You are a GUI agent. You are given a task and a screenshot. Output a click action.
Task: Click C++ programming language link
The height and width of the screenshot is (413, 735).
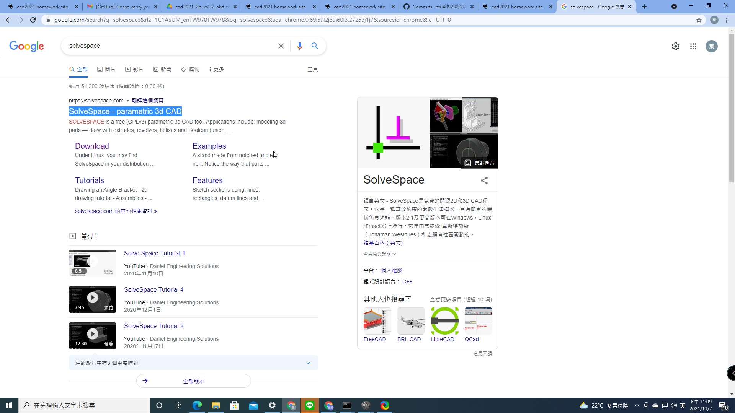point(407,281)
